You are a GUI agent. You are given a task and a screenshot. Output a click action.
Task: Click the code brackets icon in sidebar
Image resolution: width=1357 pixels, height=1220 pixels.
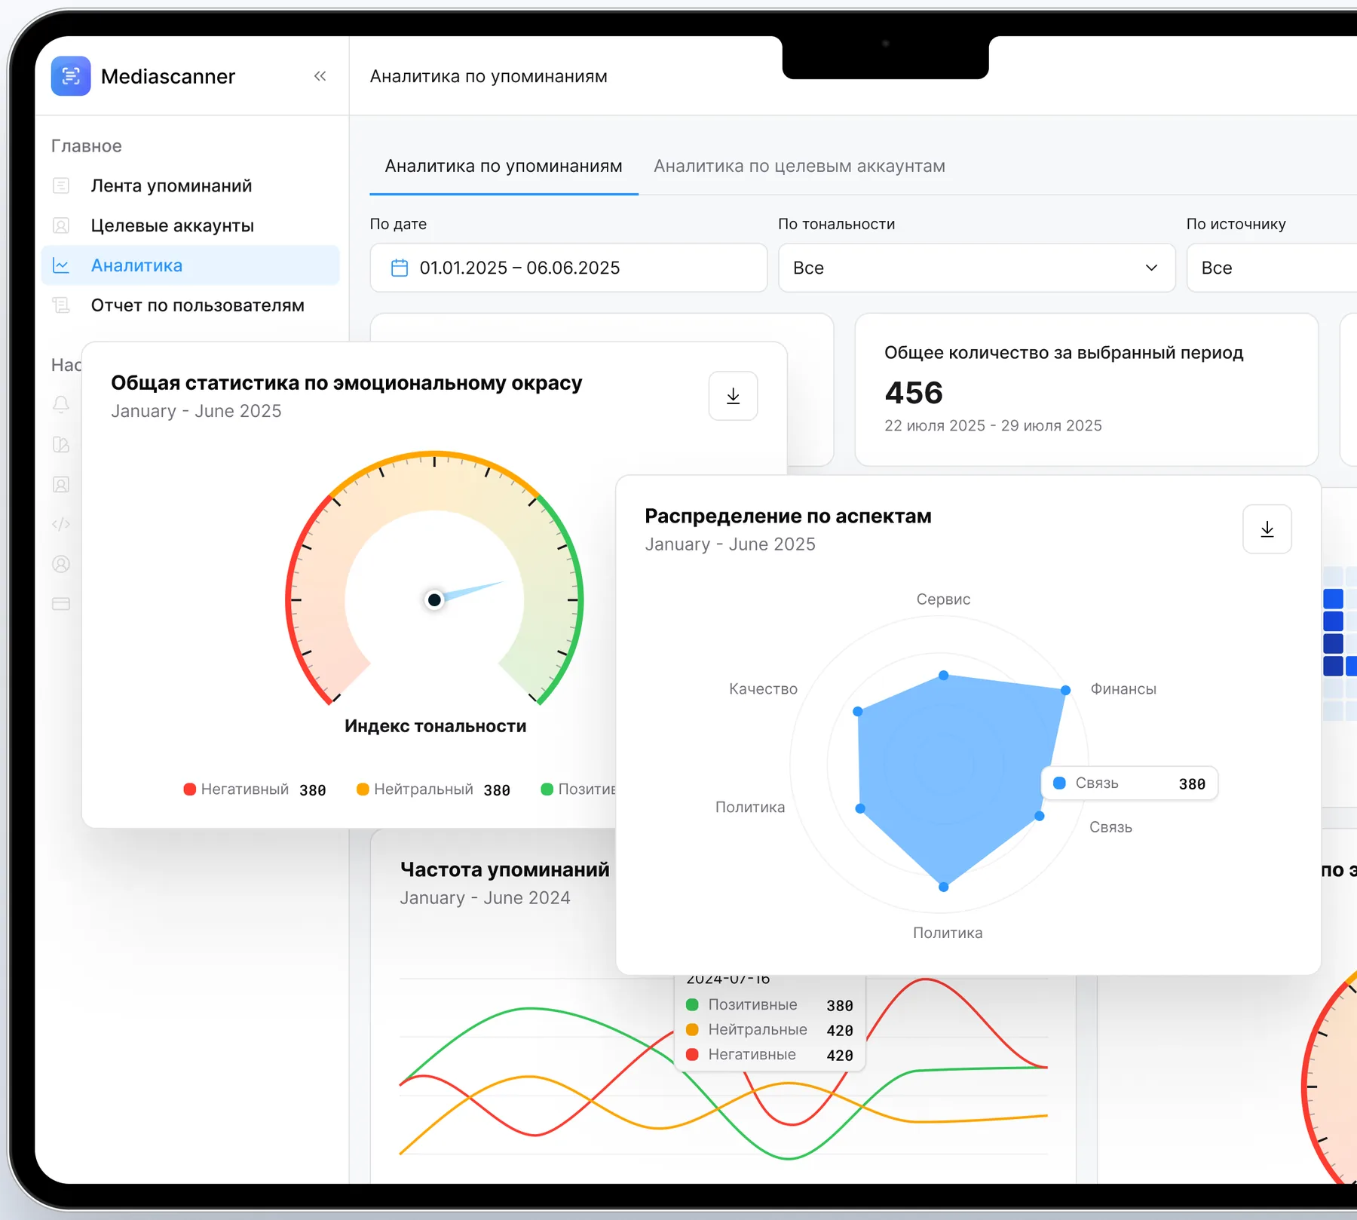[61, 524]
